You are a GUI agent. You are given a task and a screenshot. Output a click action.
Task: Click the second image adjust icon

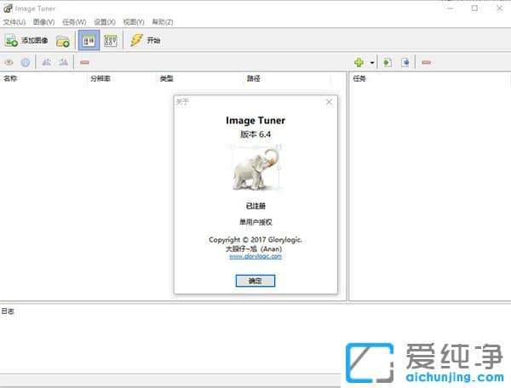pos(63,62)
